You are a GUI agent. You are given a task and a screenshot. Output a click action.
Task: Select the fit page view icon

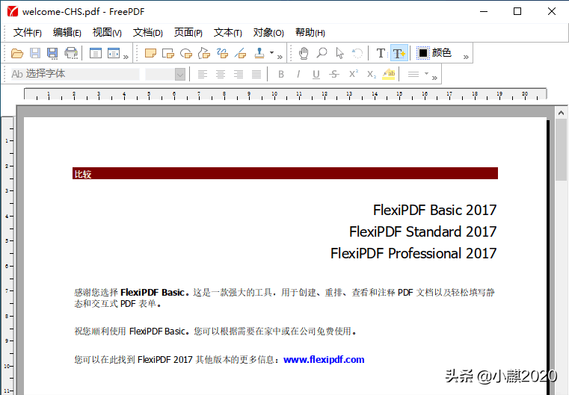click(96, 53)
